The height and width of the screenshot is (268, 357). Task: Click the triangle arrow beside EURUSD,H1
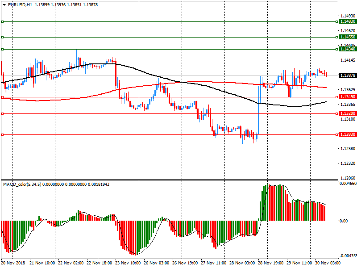[x=4, y=4]
